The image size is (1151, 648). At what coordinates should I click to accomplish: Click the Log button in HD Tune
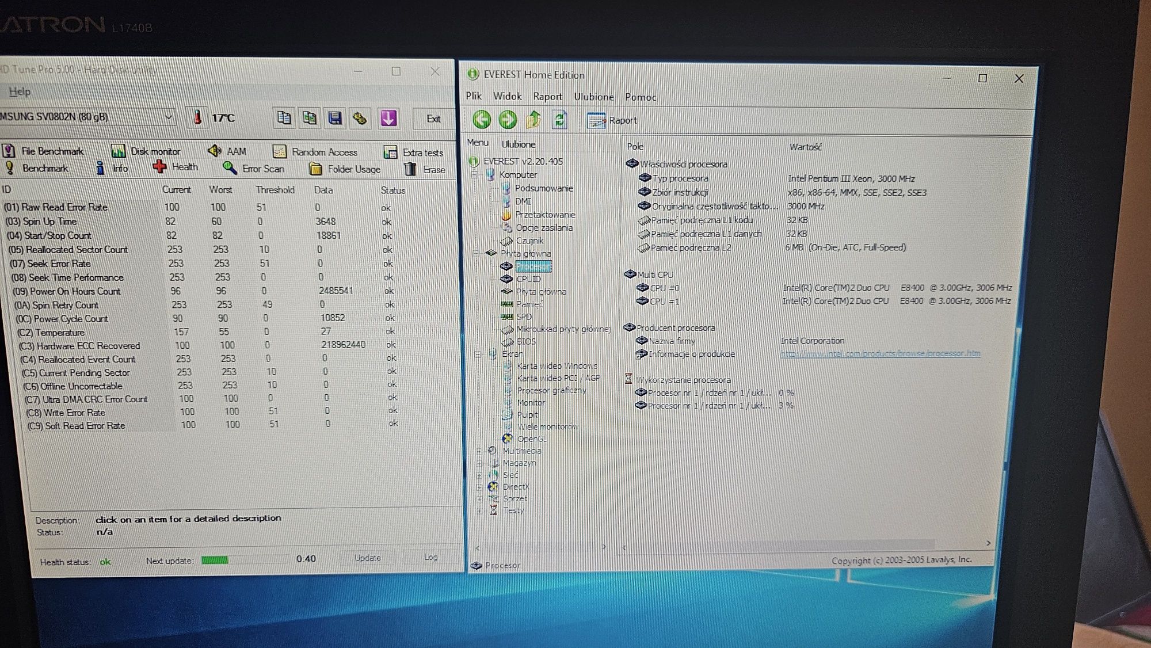point(430,557)
